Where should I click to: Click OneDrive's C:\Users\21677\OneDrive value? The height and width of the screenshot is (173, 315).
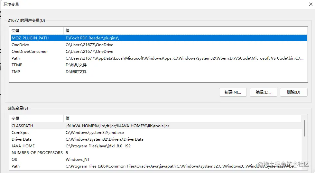89,45
